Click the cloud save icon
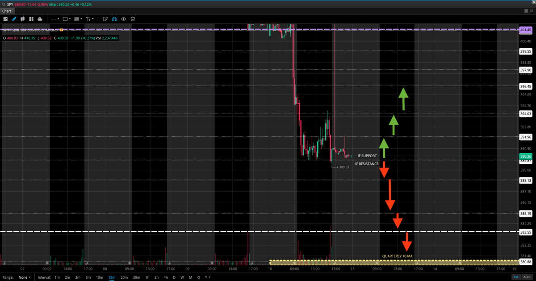This screenshot has width=536, height=281. 40,19
